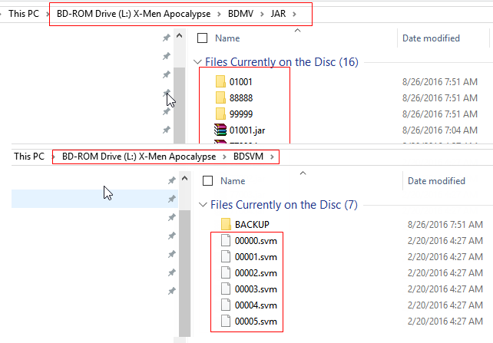Collapse the Files Currently on the Disc (7) group
The height and width of the screenshot is (343, 493).
pyautogui.click(x=203, y=205)
